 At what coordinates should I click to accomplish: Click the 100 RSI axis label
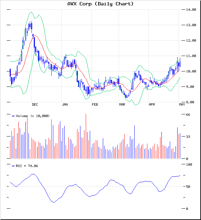189,164
